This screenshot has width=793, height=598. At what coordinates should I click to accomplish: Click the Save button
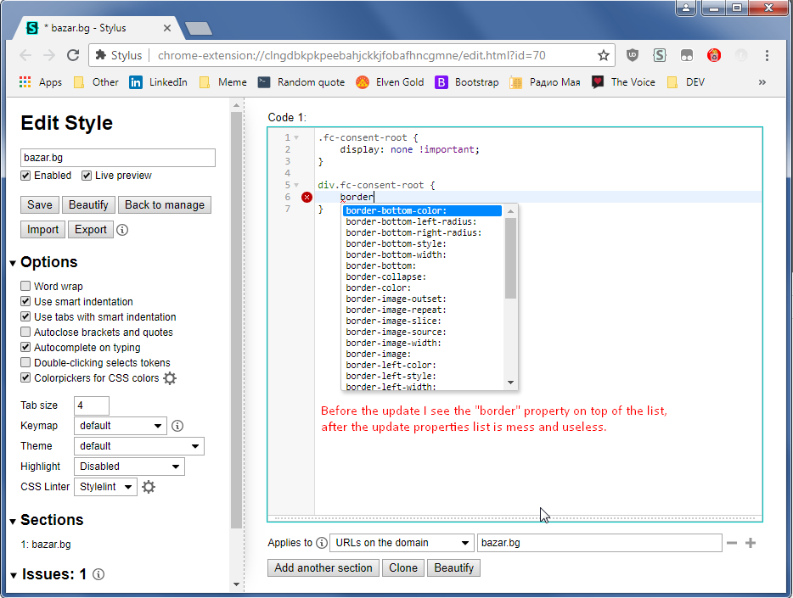39,204
